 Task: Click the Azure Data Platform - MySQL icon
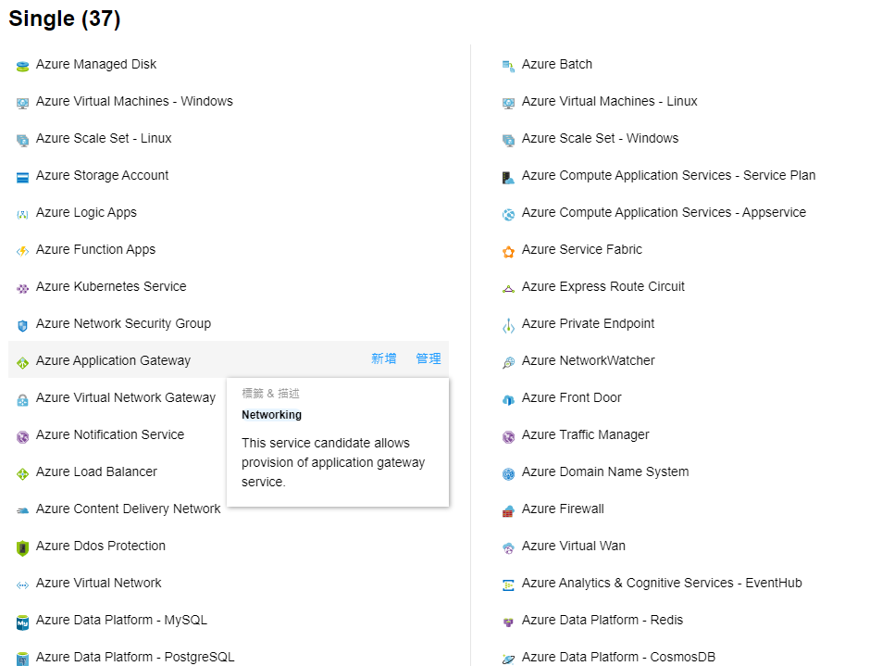click(22, 622)
